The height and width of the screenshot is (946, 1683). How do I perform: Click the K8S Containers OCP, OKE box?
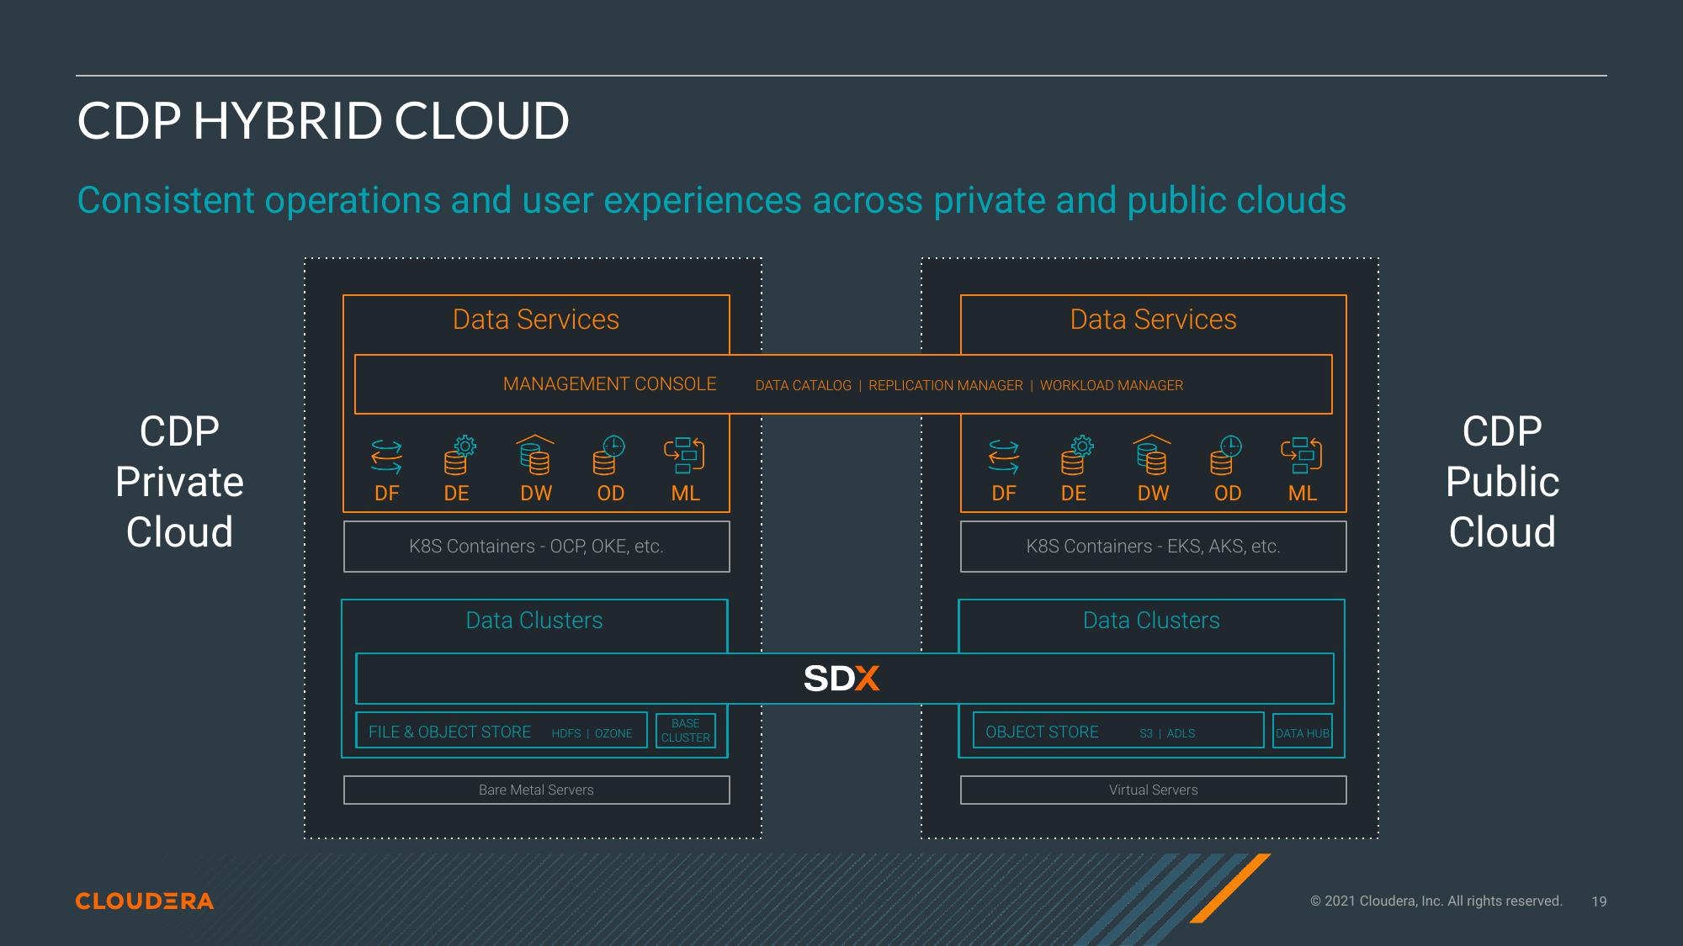pos(536,547)
